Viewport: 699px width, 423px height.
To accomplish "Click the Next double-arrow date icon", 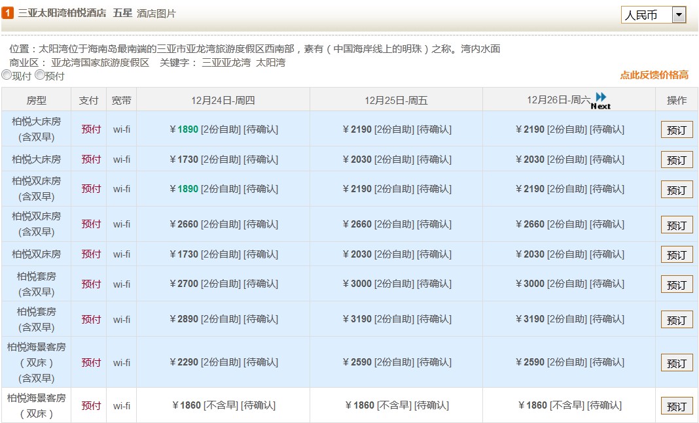I will (x=601, y=98).
